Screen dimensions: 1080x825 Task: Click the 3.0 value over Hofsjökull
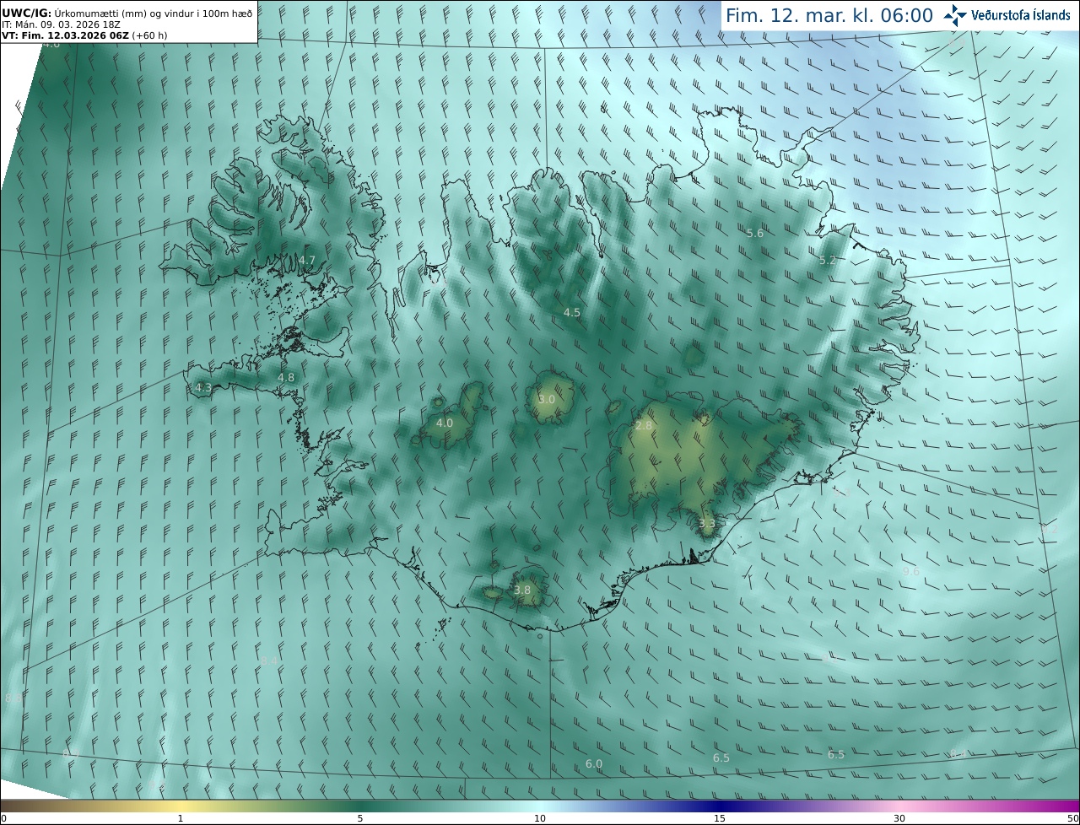pos(547,399)
